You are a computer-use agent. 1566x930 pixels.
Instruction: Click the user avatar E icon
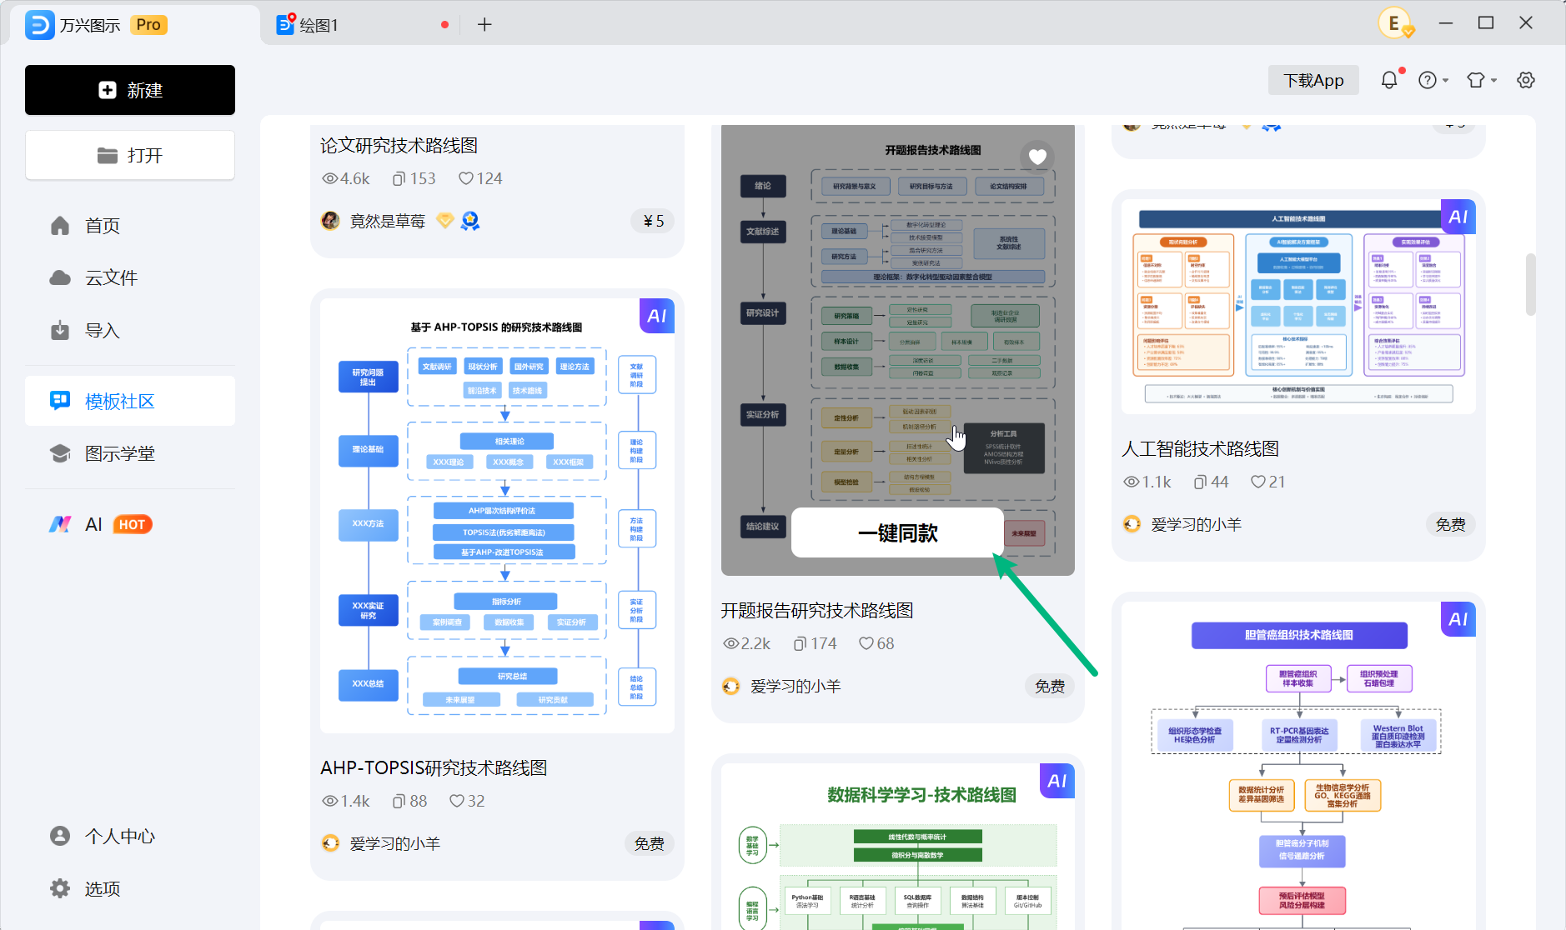(1395, 23)
